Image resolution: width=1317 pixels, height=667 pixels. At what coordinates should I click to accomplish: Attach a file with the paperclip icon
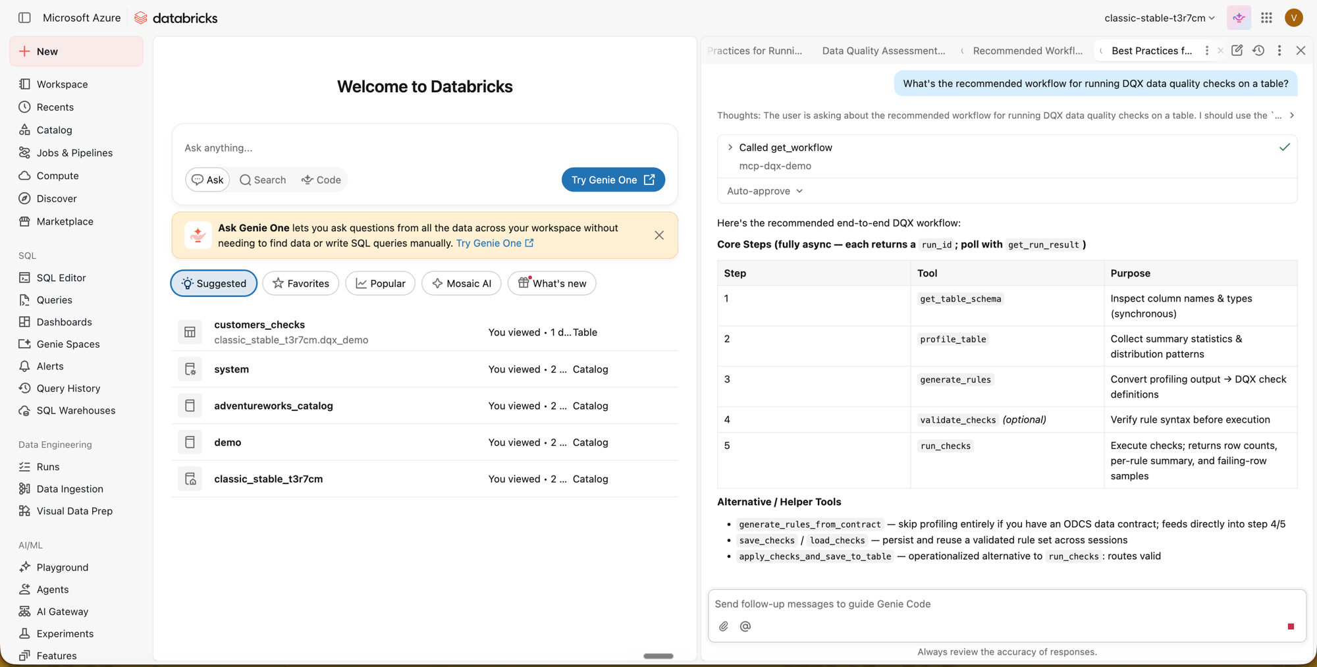pos(724,626)
